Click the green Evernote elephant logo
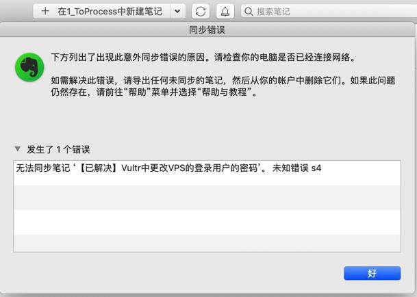This screenshot has height=297, width=417. (x=29, y=67)
